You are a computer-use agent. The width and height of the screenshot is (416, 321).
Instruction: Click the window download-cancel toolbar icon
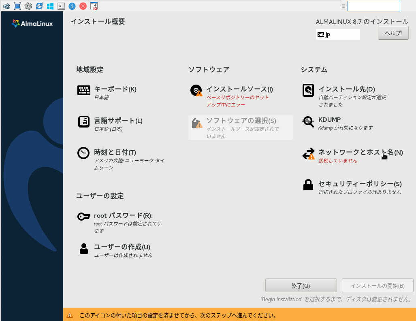pos(94,6)
